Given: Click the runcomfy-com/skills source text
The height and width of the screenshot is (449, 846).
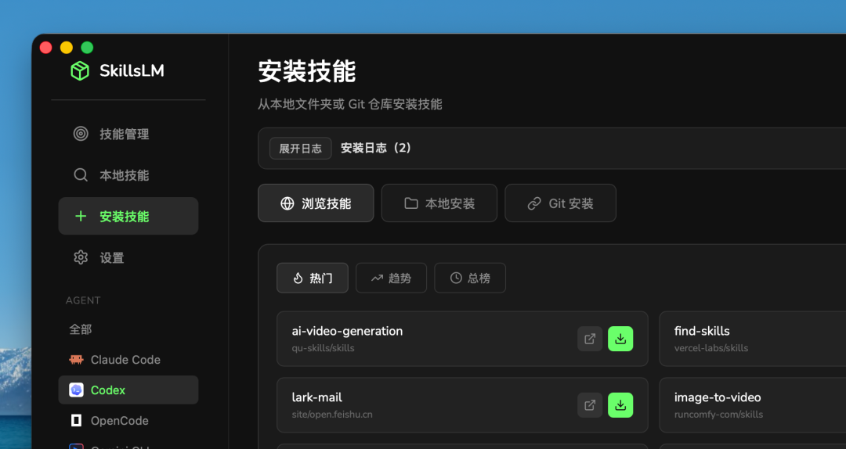Looking at the screenshot, I should click(718, 415).
